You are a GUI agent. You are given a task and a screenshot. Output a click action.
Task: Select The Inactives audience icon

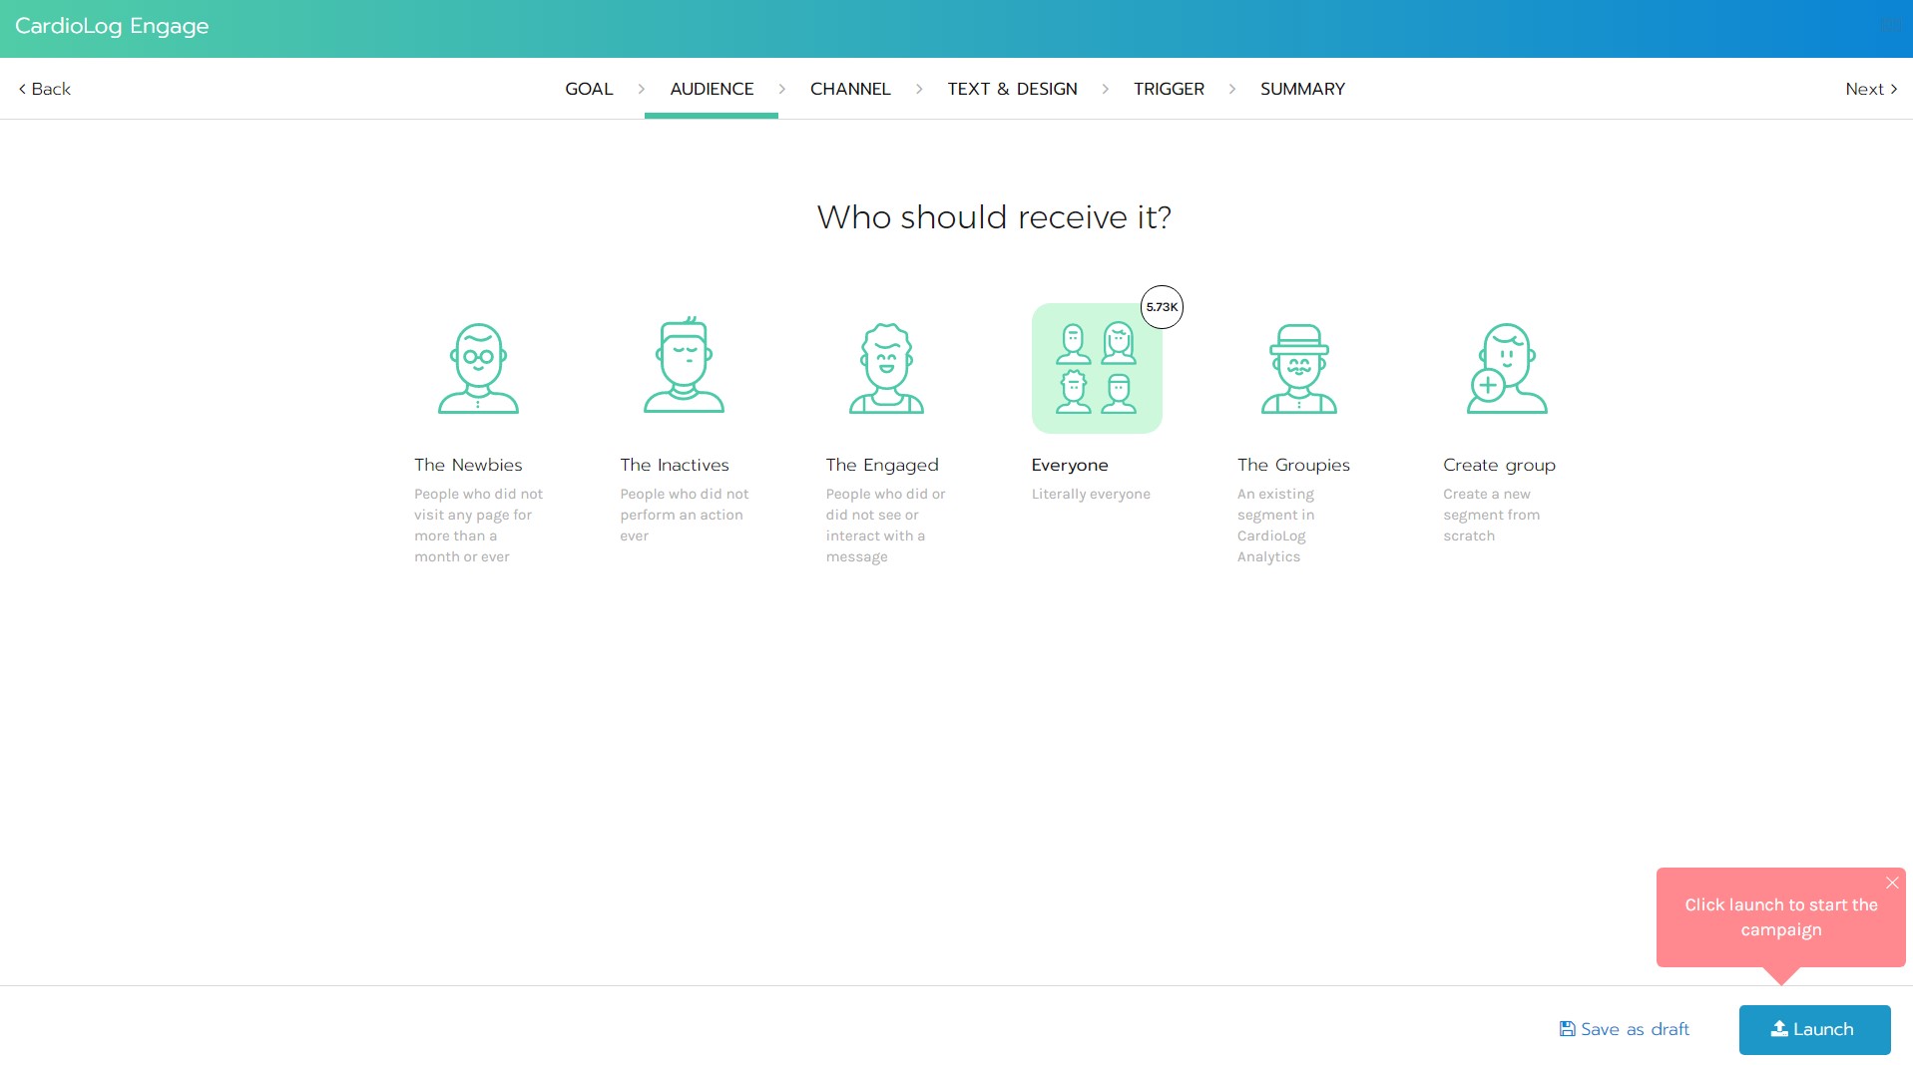coord(684,365)
